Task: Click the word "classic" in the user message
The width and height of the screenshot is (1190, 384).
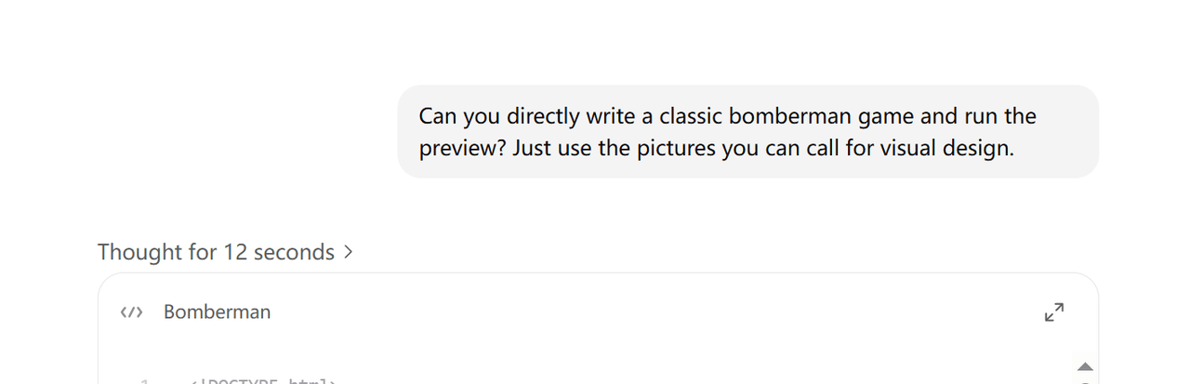Action: click(691, 116)
